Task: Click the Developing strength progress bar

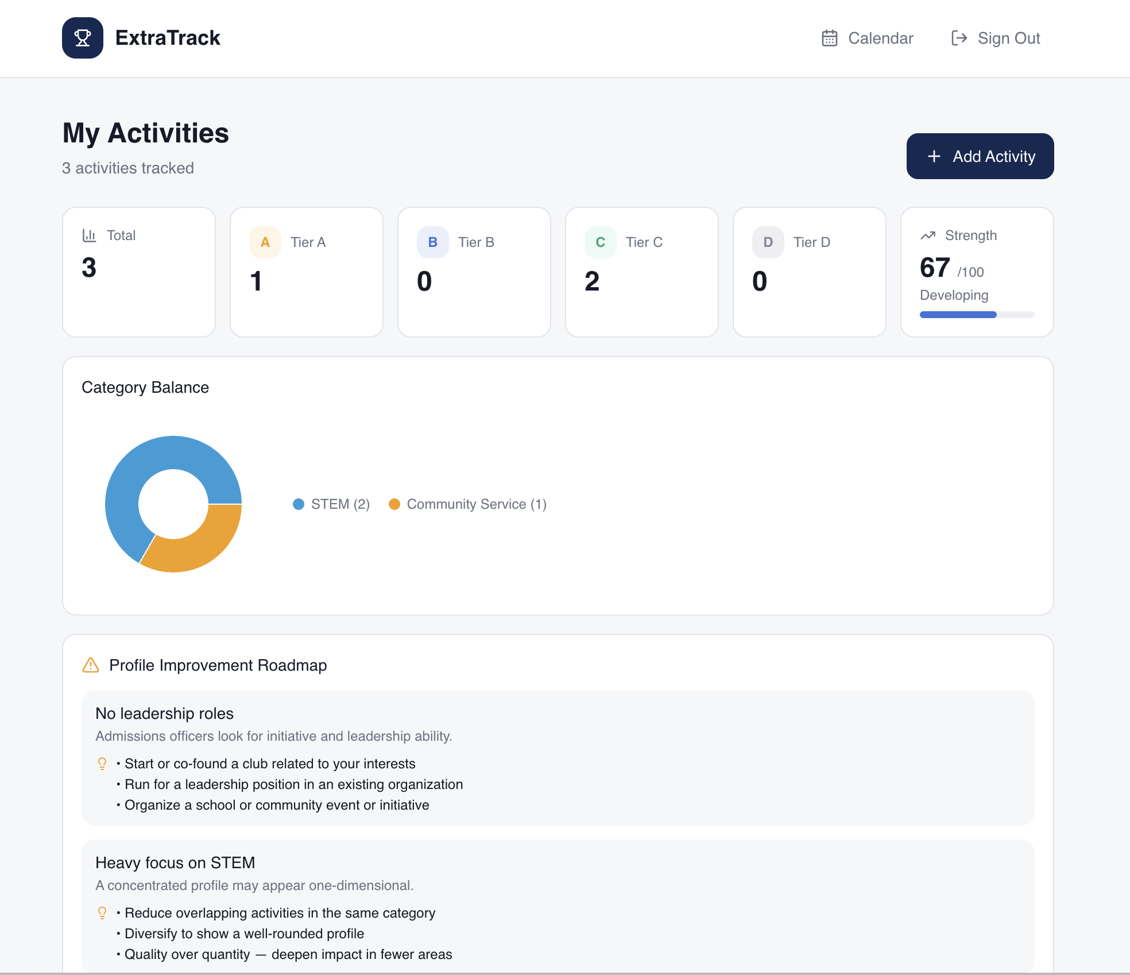Action: pos(976,314)
